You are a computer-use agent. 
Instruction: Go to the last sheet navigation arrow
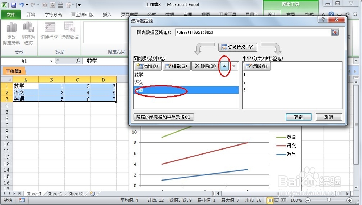(20, 193)
